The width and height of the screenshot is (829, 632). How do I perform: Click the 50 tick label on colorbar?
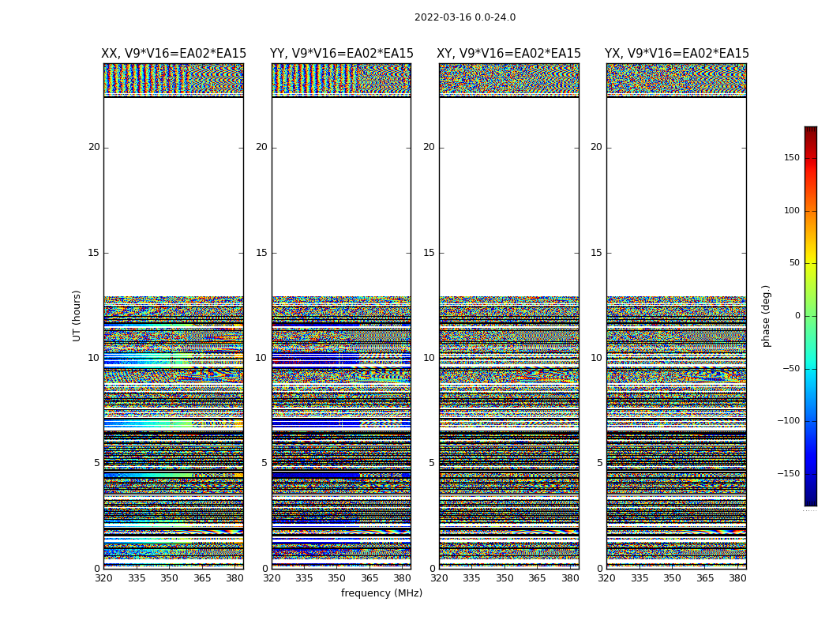[x=794, y=263]
